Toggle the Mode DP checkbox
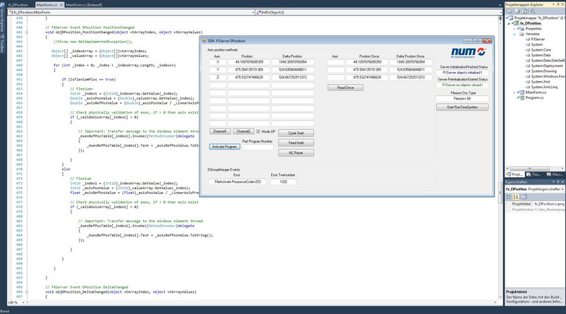Screen dimensions: 566x314 click(x=257, y=132)
